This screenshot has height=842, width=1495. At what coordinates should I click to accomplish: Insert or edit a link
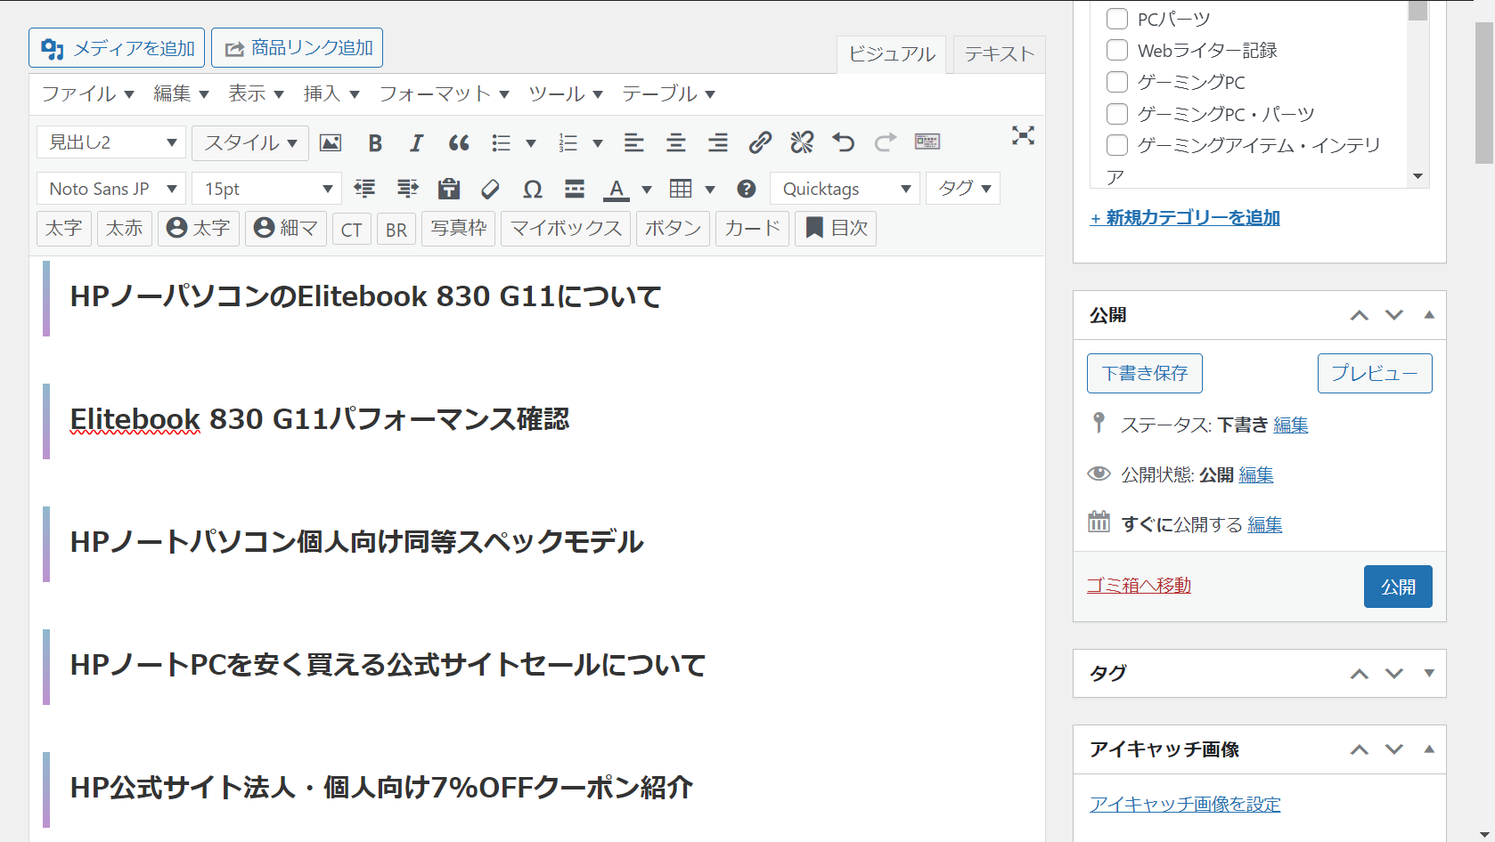760,142
